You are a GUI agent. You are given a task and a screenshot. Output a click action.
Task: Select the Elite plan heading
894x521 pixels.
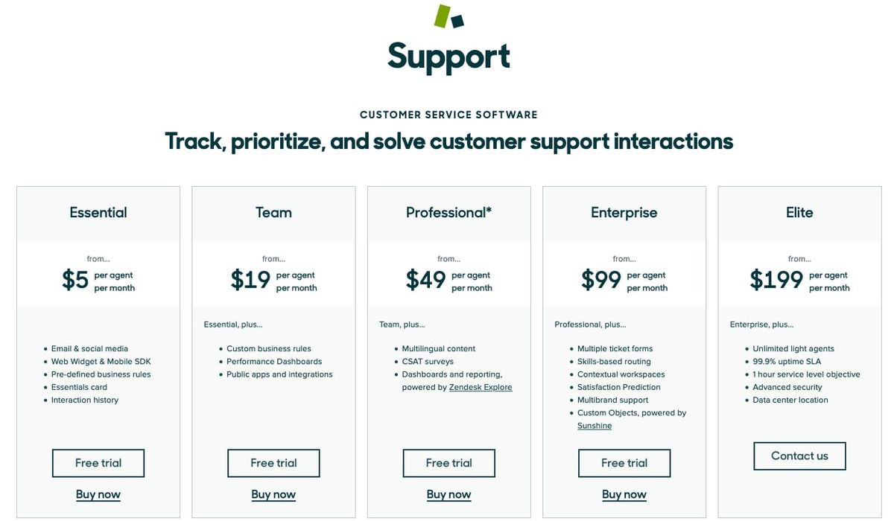pos(799,212)
